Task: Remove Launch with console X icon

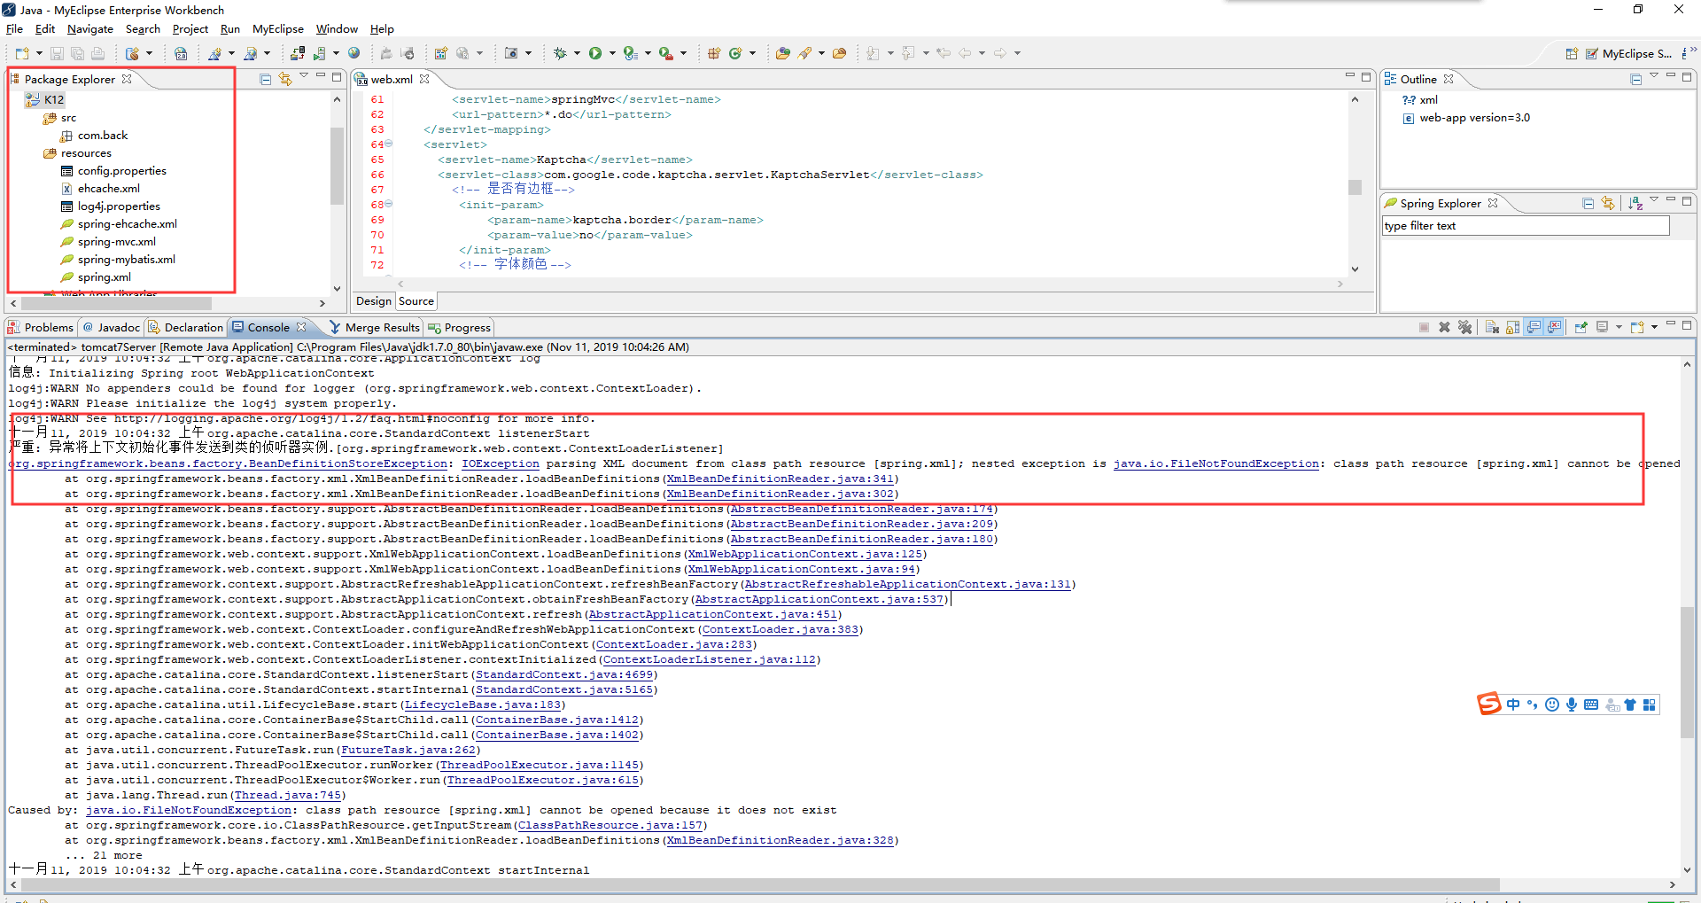Action: point(1444,327)
